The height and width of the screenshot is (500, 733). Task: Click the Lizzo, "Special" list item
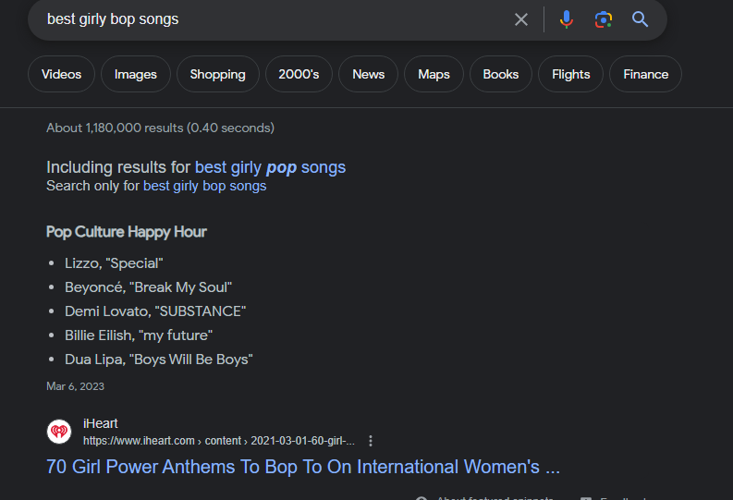pos(114,263)
